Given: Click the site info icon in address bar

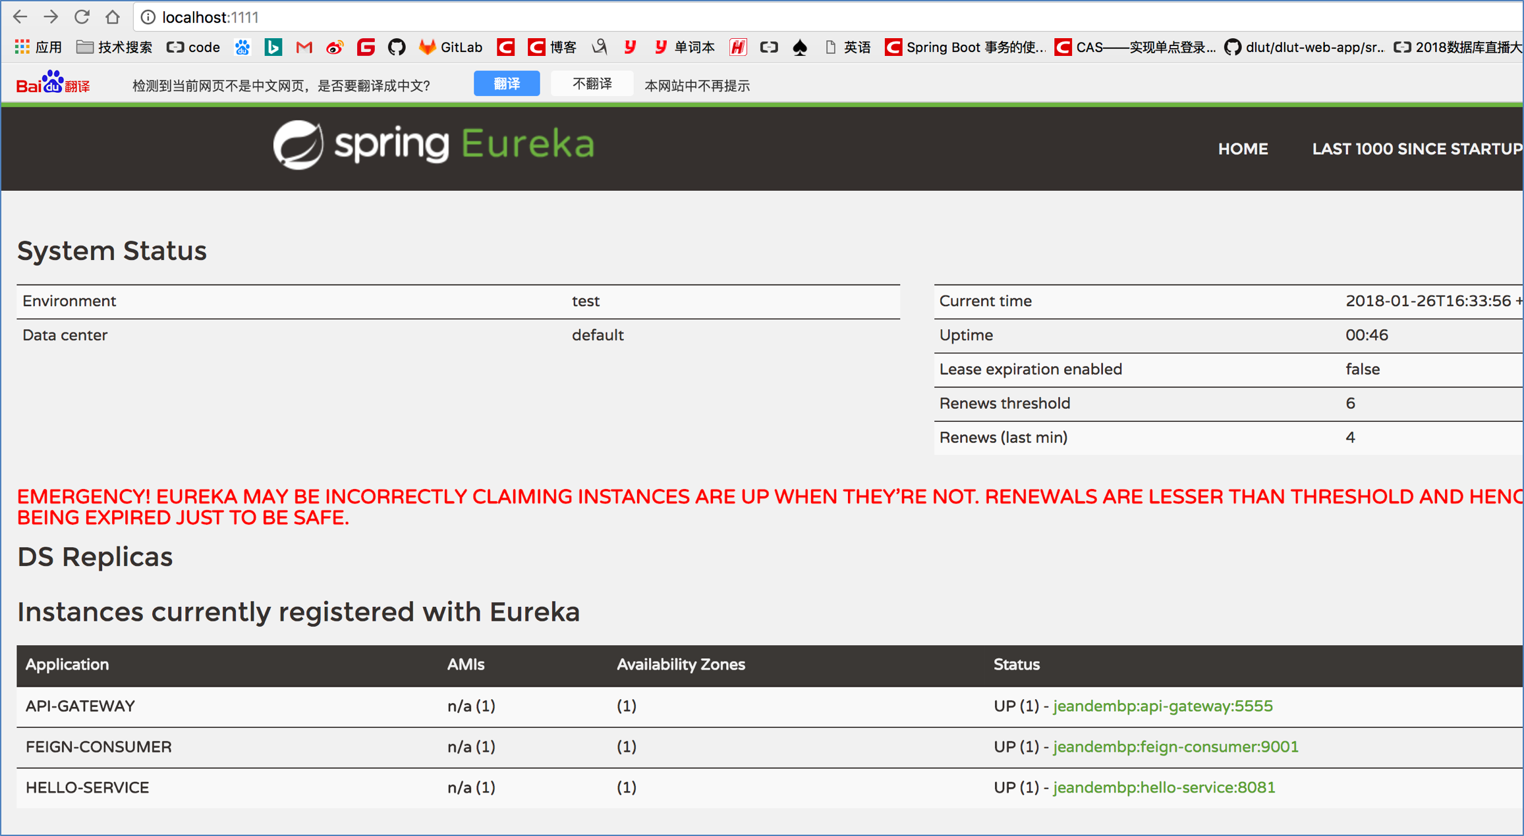Looking at the screenshot, I should point(148,17).
